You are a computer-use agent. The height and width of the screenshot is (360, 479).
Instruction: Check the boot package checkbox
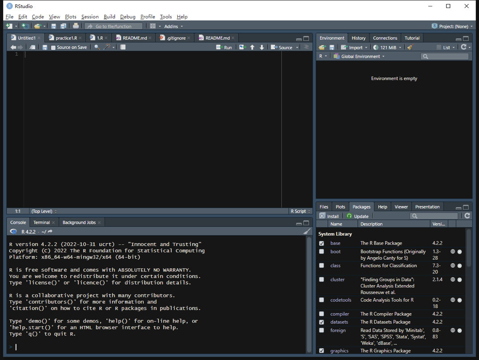(x=321, y=252)
